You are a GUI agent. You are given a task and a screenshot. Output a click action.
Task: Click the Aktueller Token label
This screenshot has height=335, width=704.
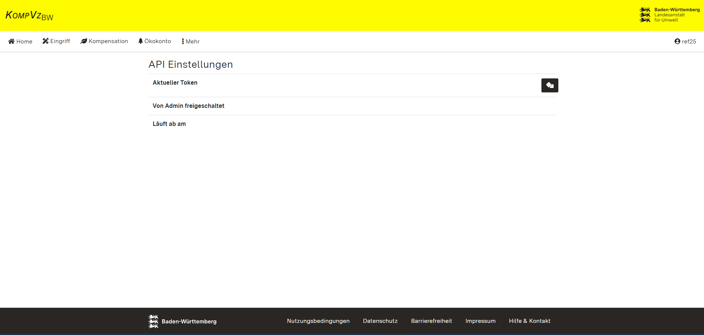point(175,83)
